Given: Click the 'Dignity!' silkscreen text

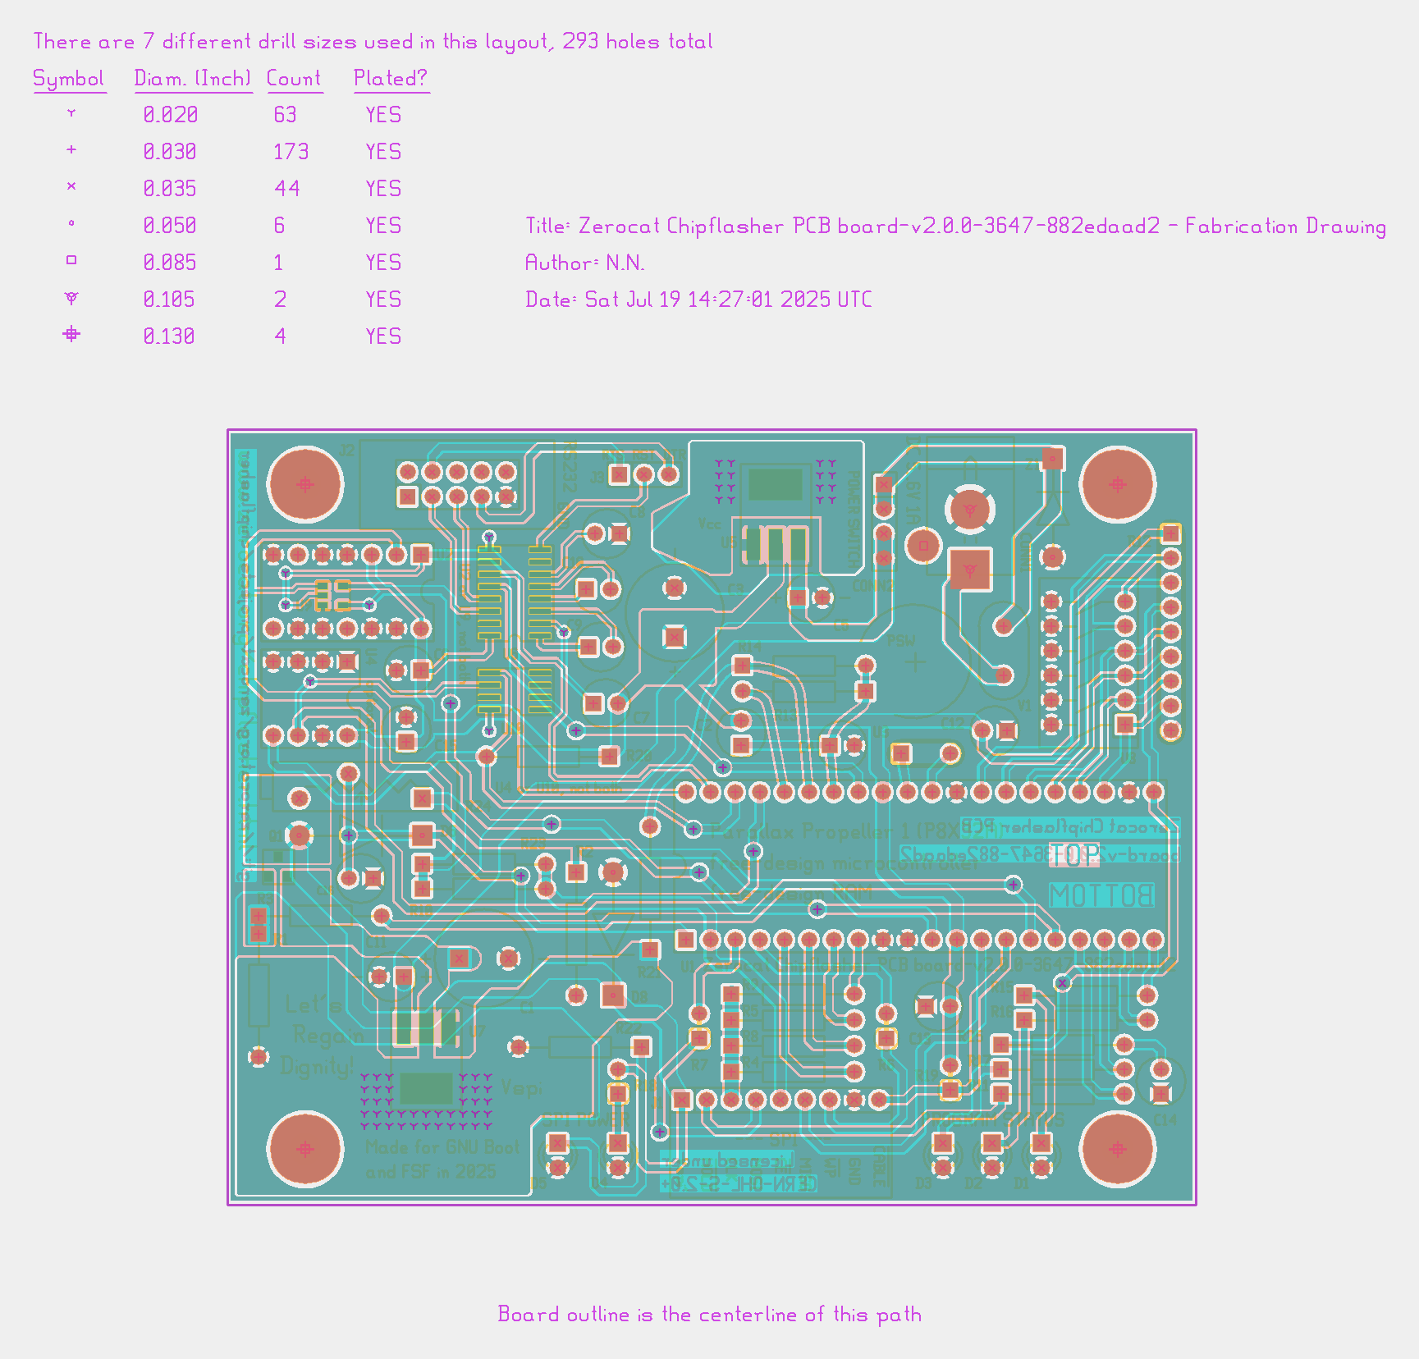Looking at the screenshot, I should [x=317, y=1066].
